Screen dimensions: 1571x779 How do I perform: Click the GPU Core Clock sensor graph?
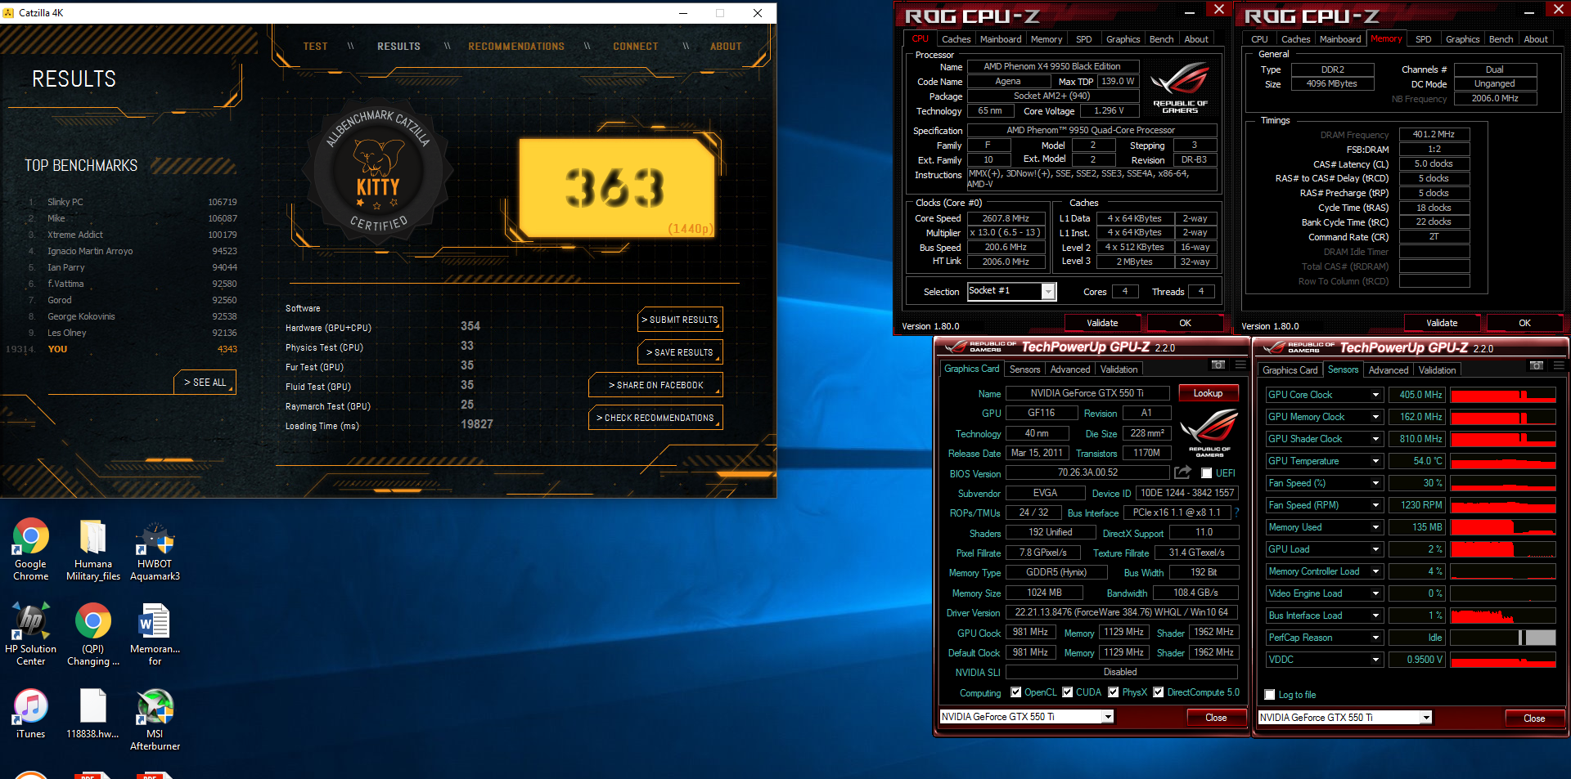[1503, 395]
